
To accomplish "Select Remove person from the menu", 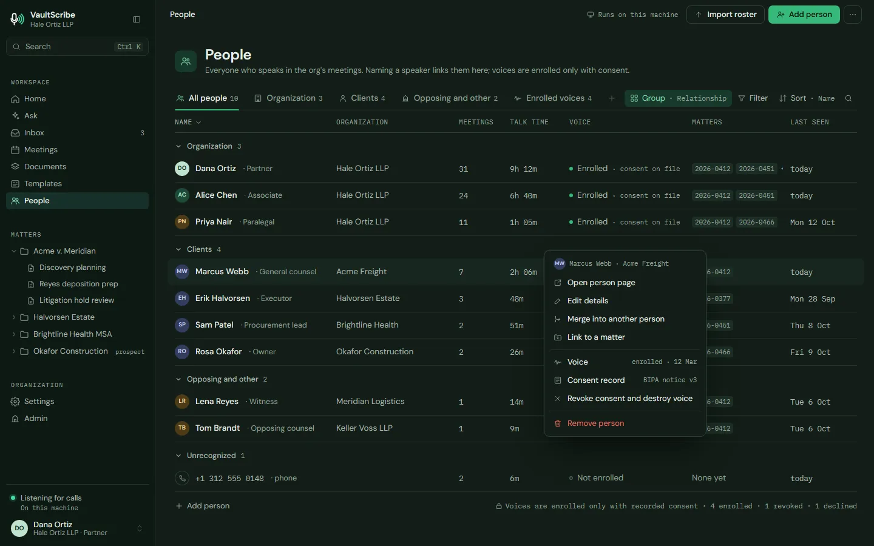I will 625,423.
